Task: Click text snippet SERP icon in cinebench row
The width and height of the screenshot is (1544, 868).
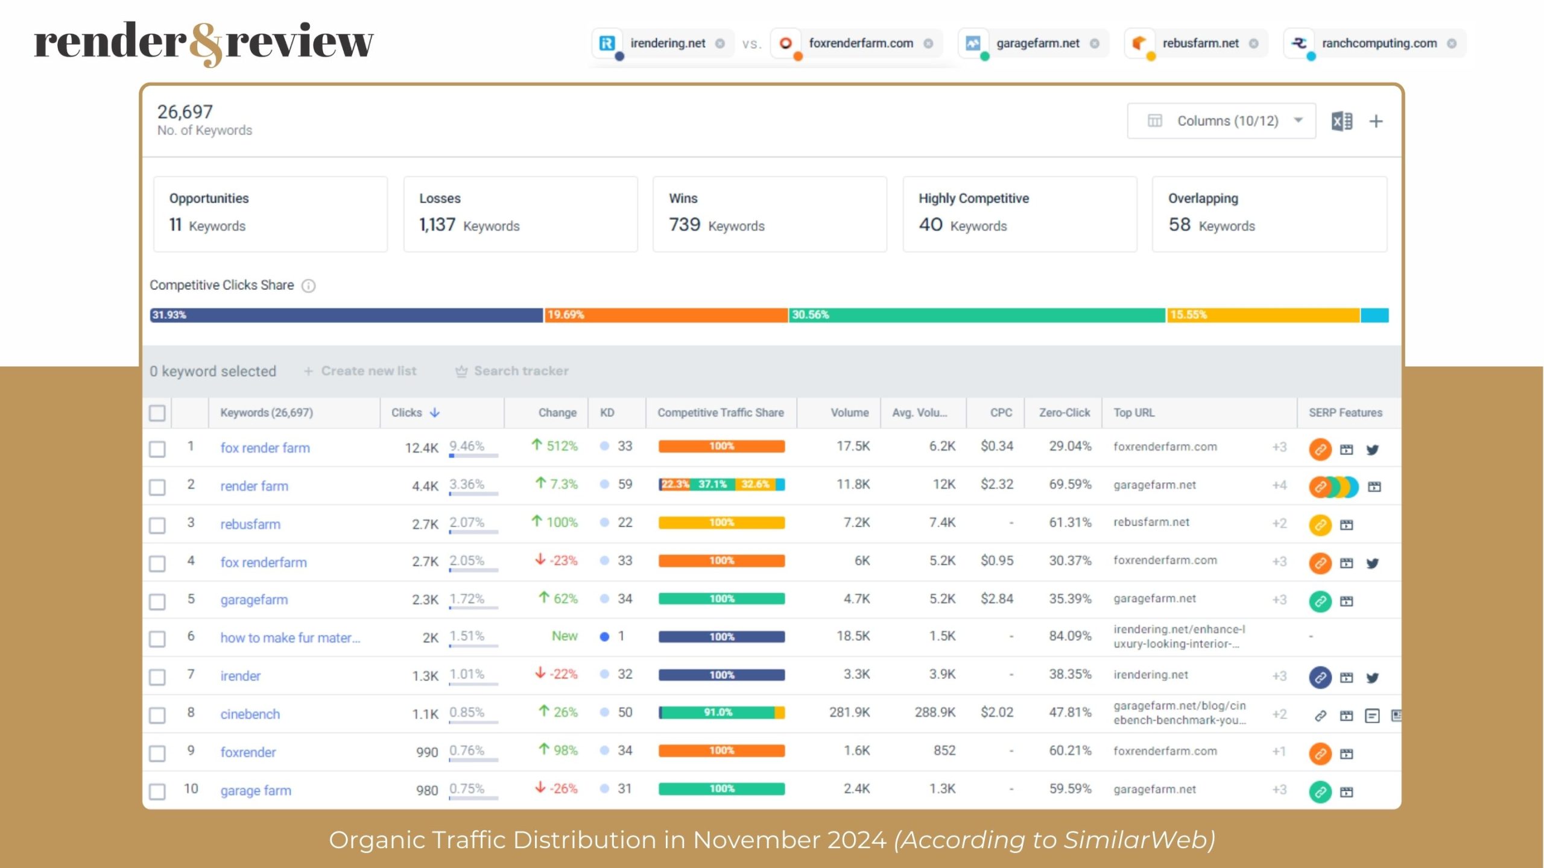Action: point(1372,715)
